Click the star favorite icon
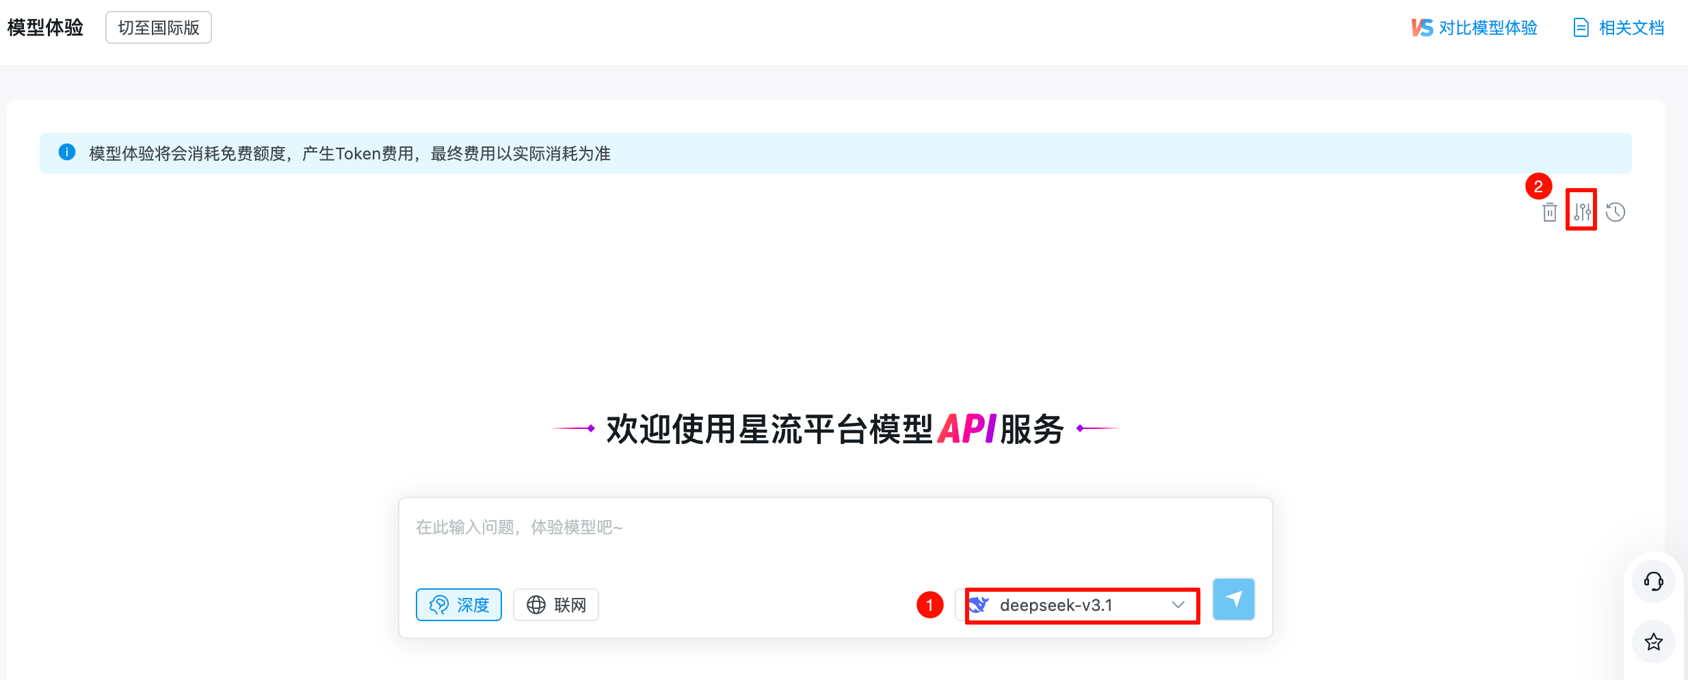This screenshot has width=1688, height=680. 1653,642
